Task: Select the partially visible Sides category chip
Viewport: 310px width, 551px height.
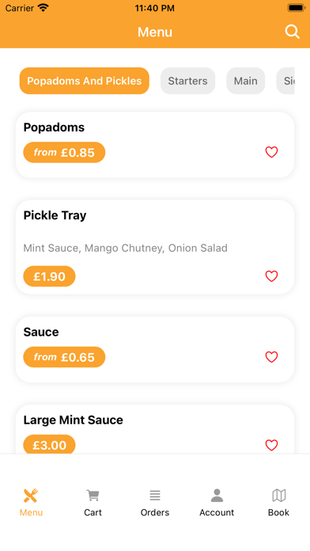Action: [285, 81]
